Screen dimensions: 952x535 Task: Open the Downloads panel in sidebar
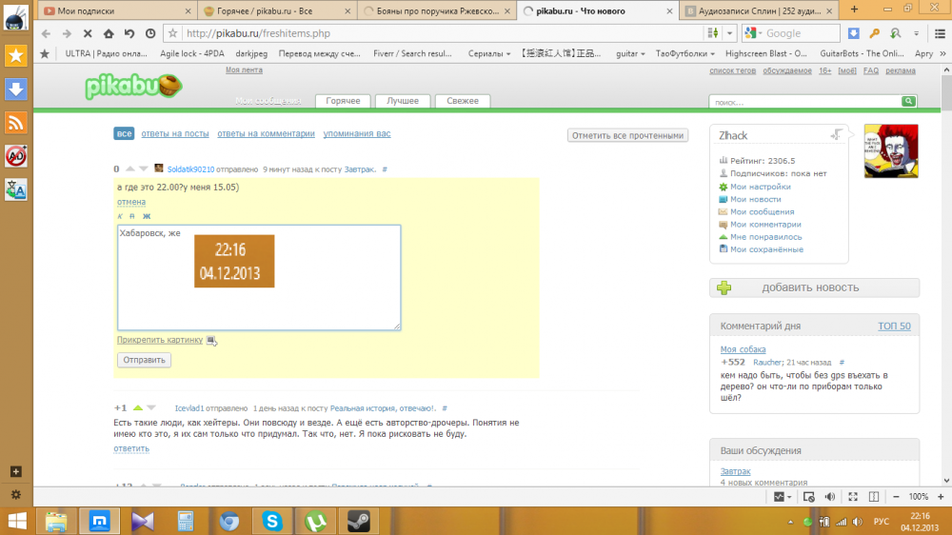pyautogui.click(x=15, y=89)
